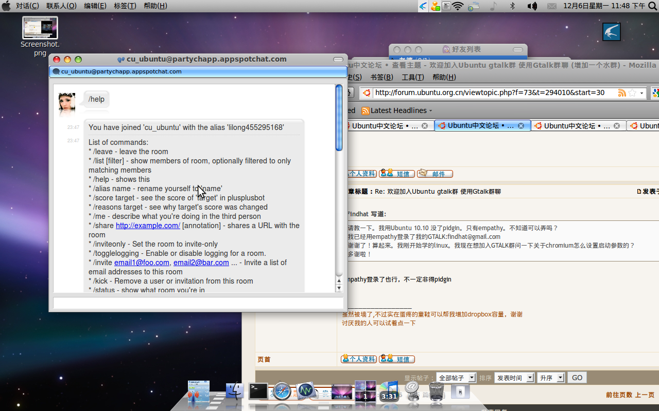Click the 上一页 link
This screenshot has height=411, width=659.
click(645, 395)
